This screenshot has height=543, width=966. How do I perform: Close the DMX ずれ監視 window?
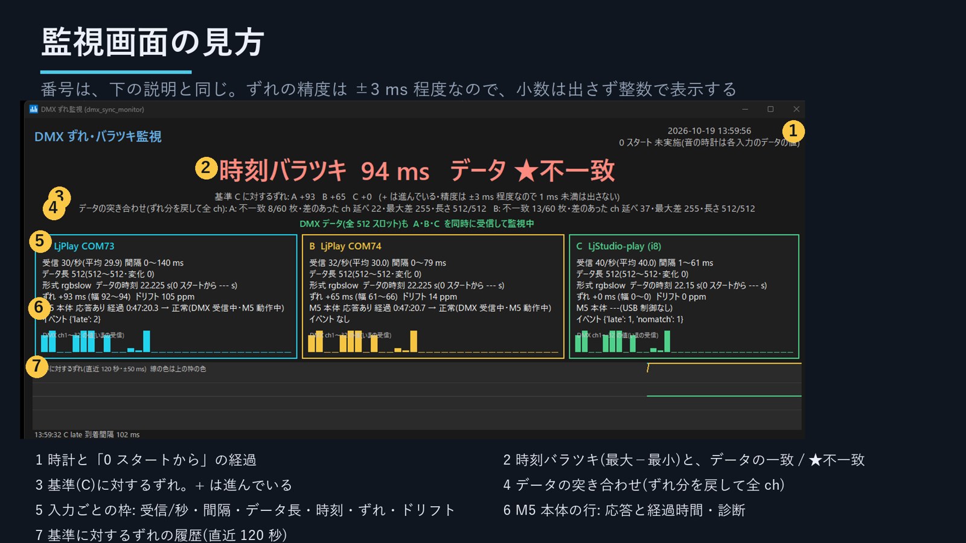[x=796, y=109]
